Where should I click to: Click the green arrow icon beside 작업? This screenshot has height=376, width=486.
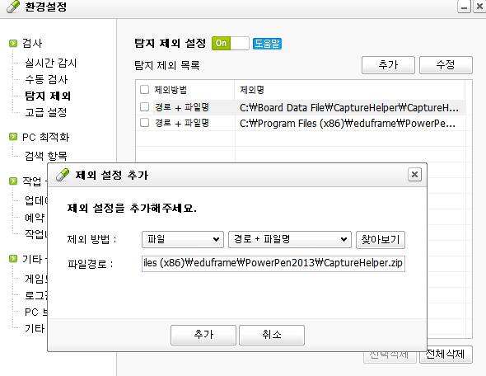click(x=13, y=181)
